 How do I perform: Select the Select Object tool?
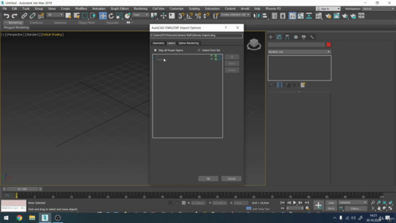[x=68, y=16]
